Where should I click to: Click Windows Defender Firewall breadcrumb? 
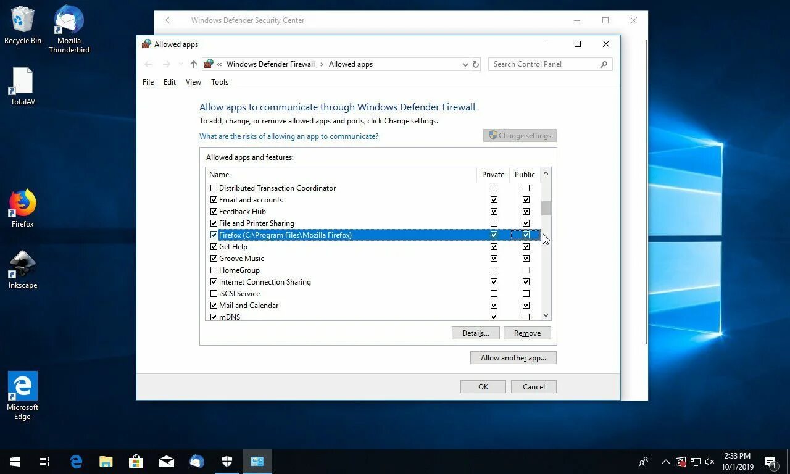[x=270, y=64]
